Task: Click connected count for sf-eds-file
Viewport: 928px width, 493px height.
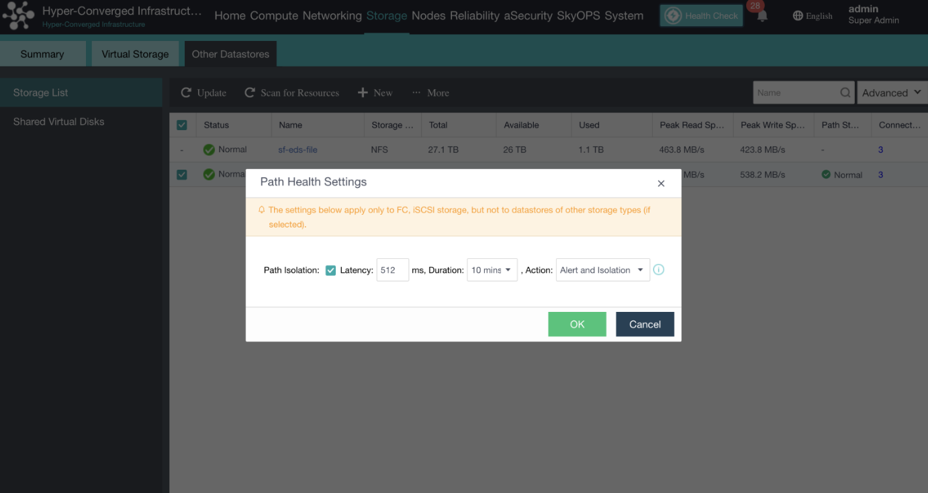Action: pyautogui.click(x=881, y=150)
